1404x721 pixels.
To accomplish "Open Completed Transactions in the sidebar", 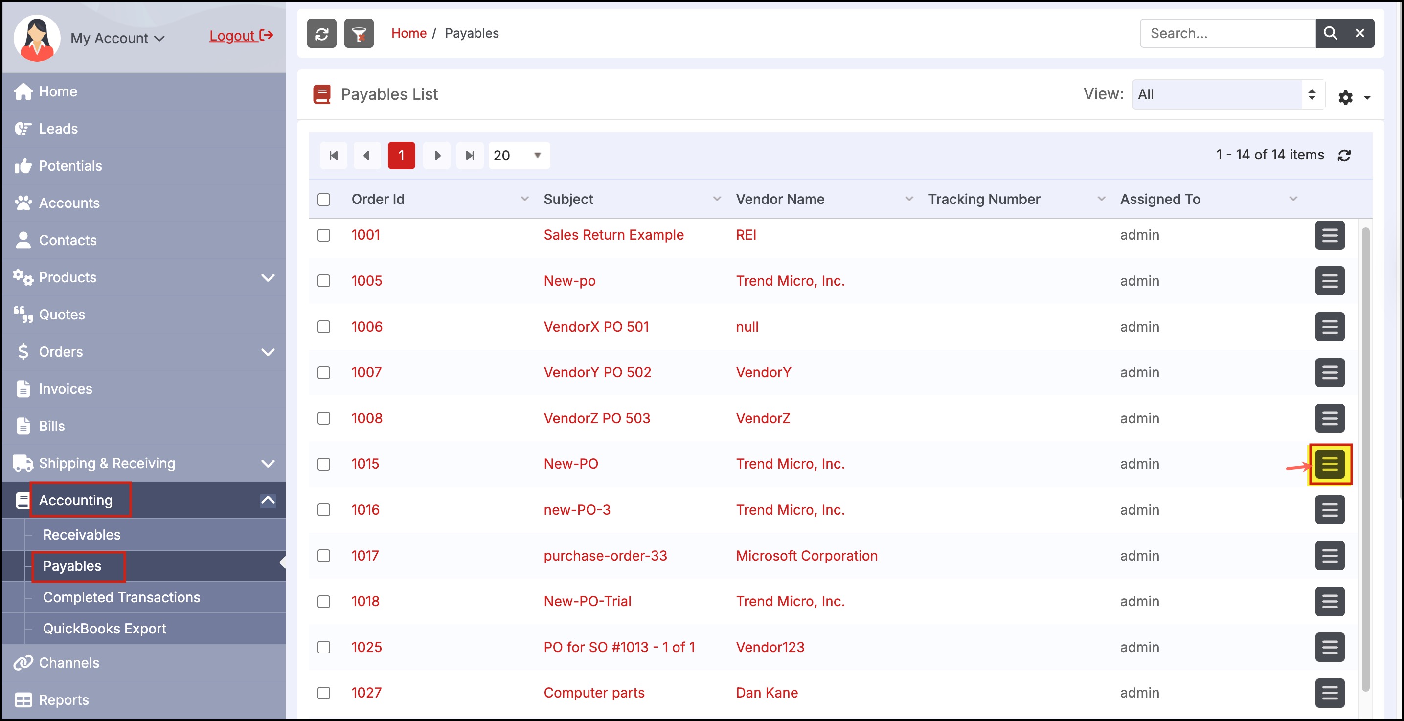I will pos(121,597).
